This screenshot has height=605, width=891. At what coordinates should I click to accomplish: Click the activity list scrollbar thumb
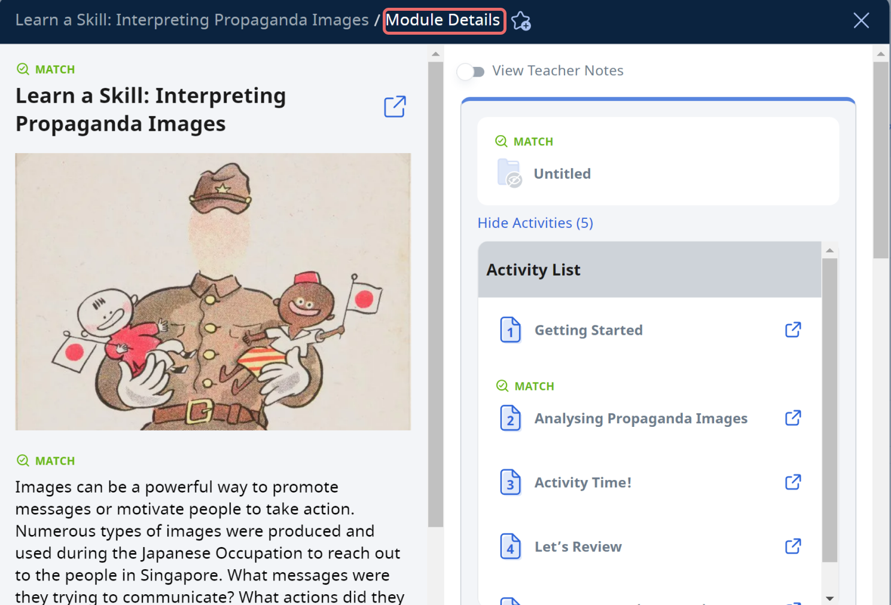point(829,410)
